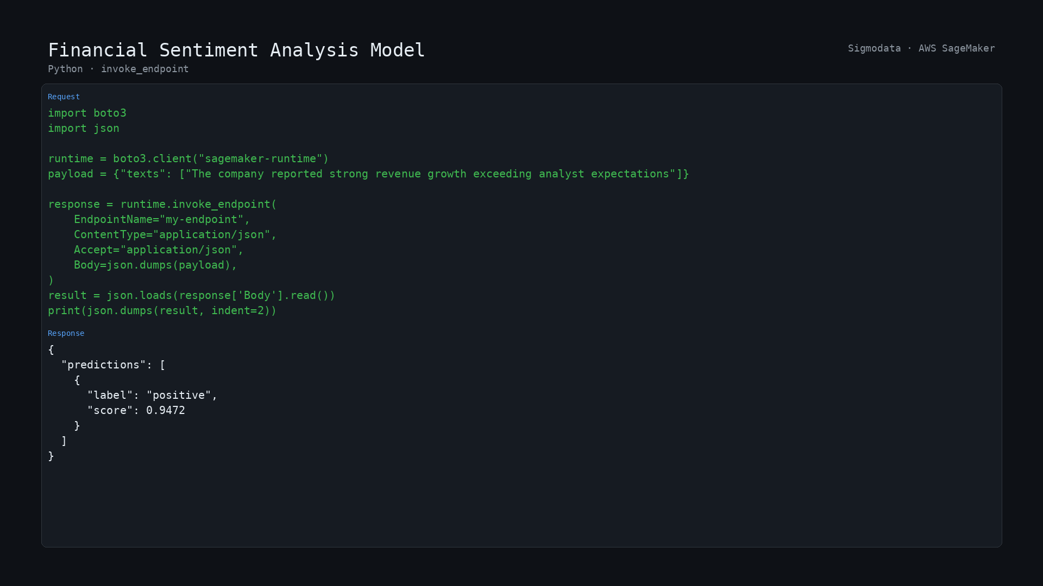
Task: Click the Financial Sentiment Analysis Model title
Action: (236, 50)
